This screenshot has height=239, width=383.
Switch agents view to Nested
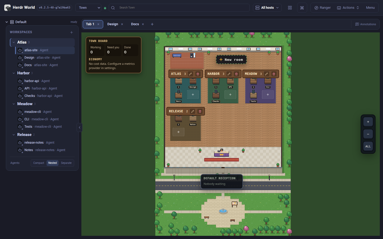pos(52,163)
